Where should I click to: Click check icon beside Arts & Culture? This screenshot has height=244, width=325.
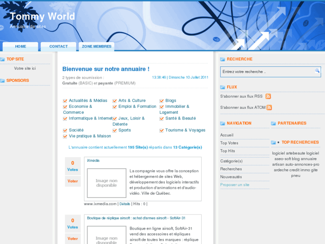[114, 101]
